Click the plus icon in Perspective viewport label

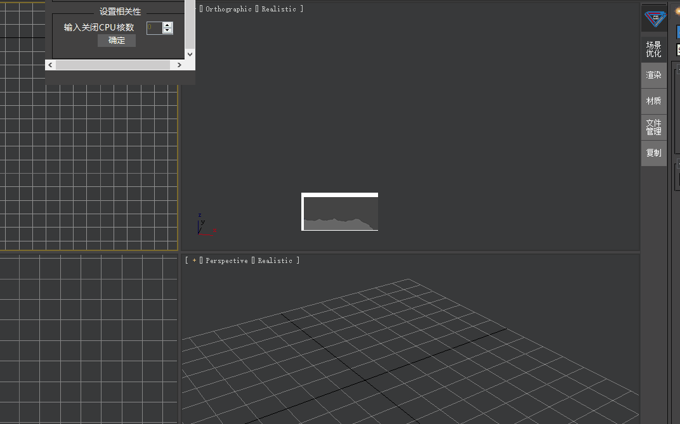pos(194,260)
